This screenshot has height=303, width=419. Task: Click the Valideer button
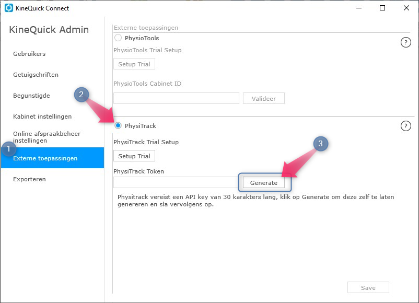click(x=264, y=98)
